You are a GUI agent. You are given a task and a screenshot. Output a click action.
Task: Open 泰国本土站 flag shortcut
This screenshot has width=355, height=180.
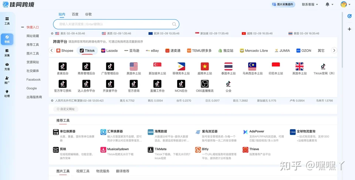pos(229,66)
